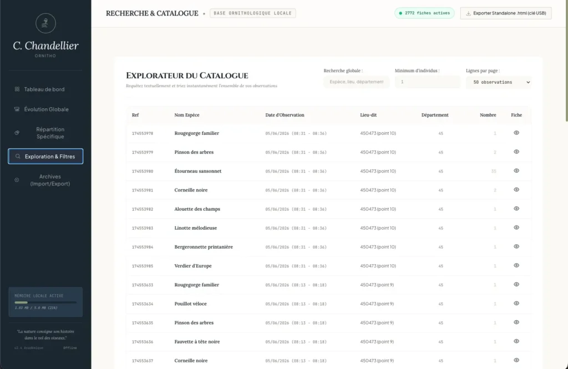Click the C. Chandellier sidebar title
This screenshot has height=369, width=568.
point(45,46)
